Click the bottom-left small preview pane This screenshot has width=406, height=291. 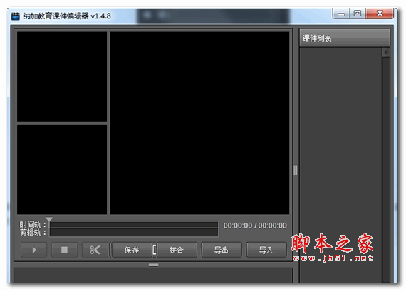point(62,169)
